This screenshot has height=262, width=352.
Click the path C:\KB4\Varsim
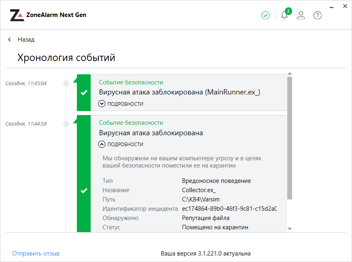pyautogui.click(x=201, y=199)
